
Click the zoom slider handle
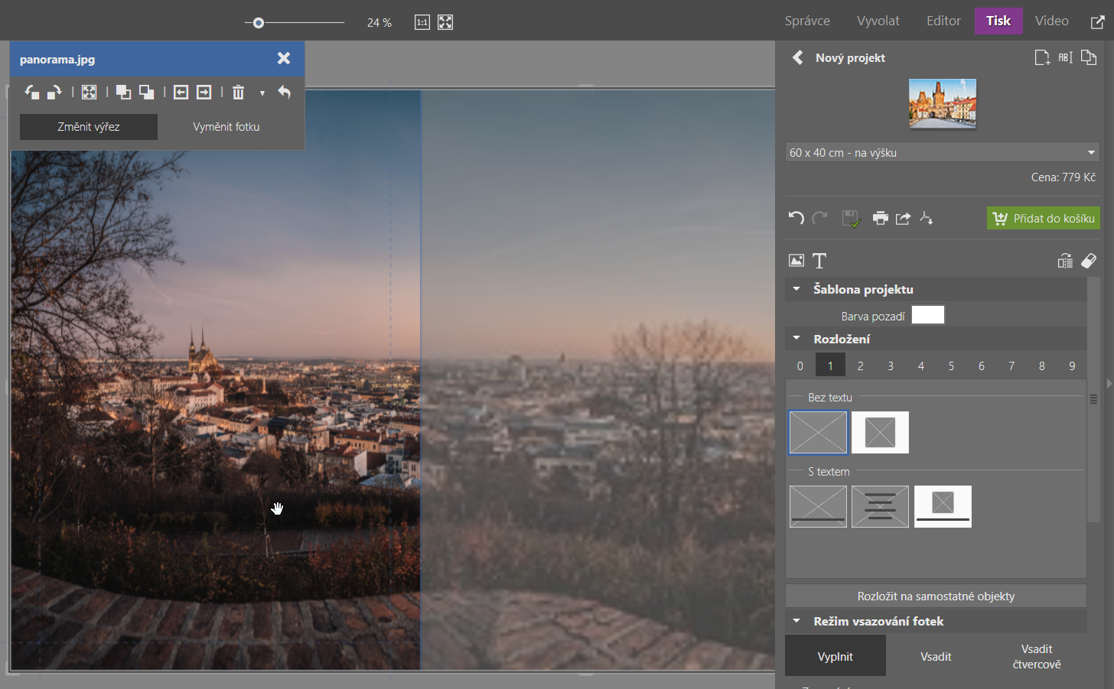[x=259, y=23]
